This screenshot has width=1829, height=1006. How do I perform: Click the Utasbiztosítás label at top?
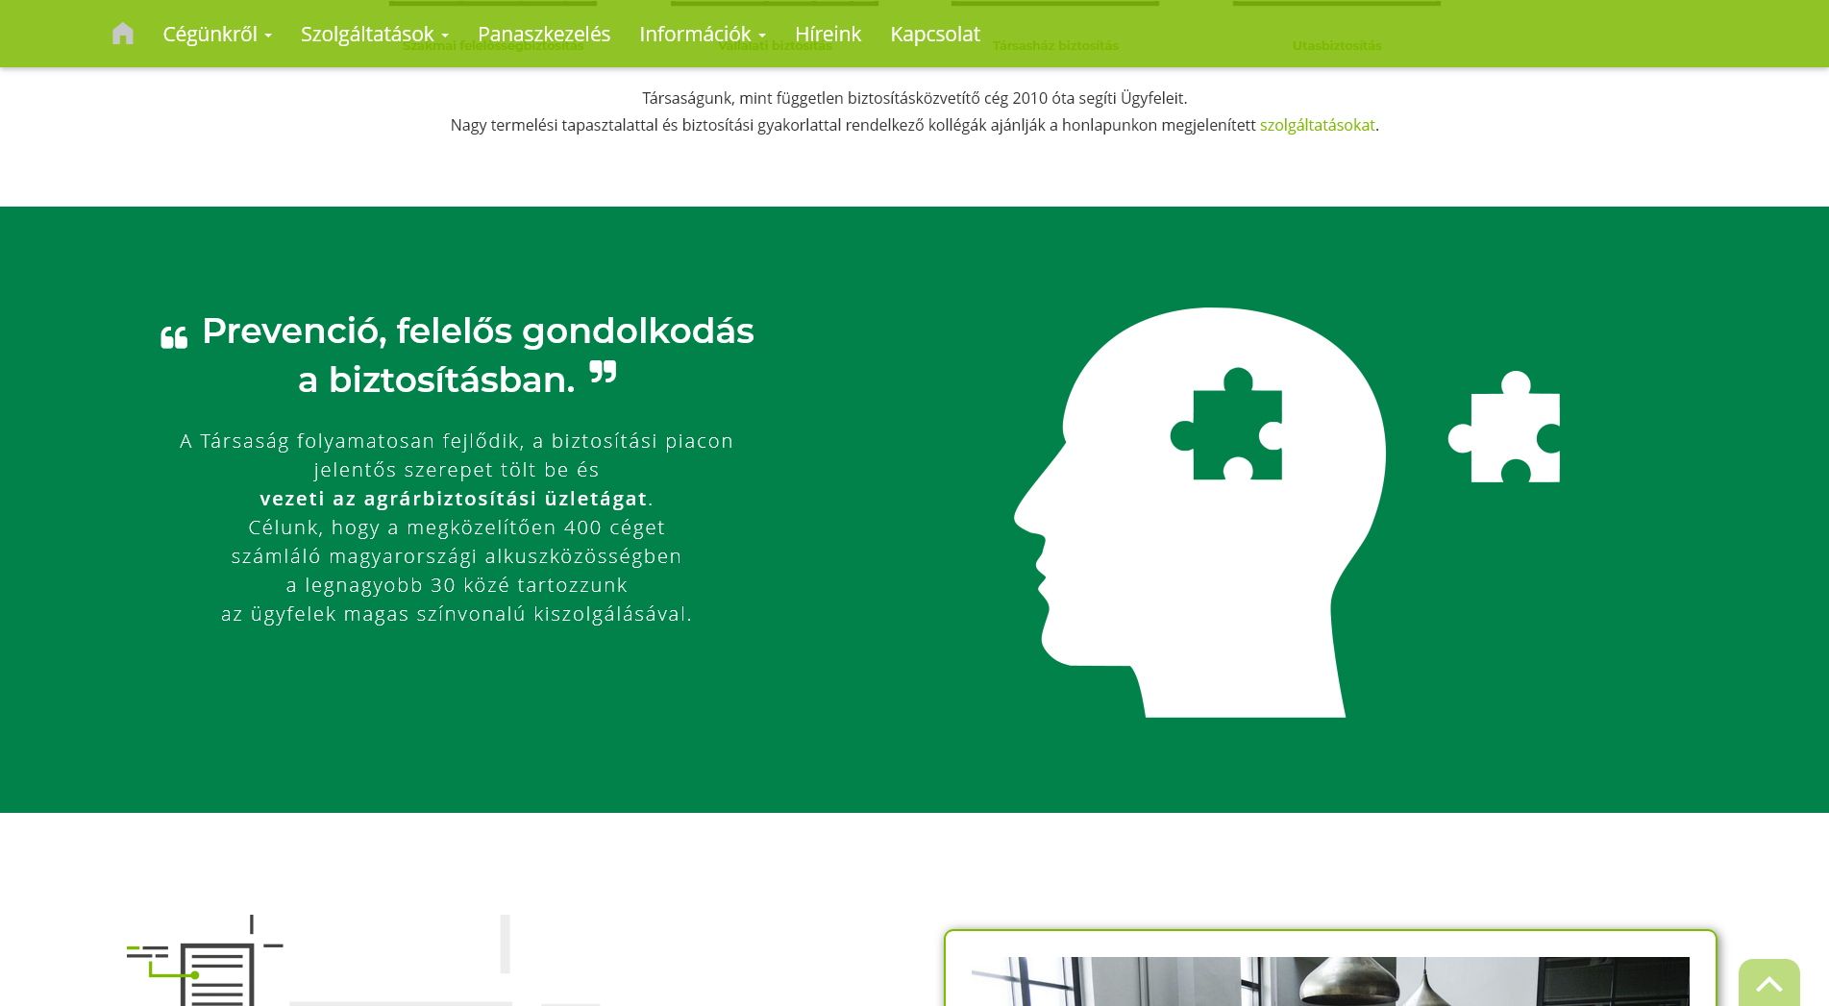coord(1336,45)
